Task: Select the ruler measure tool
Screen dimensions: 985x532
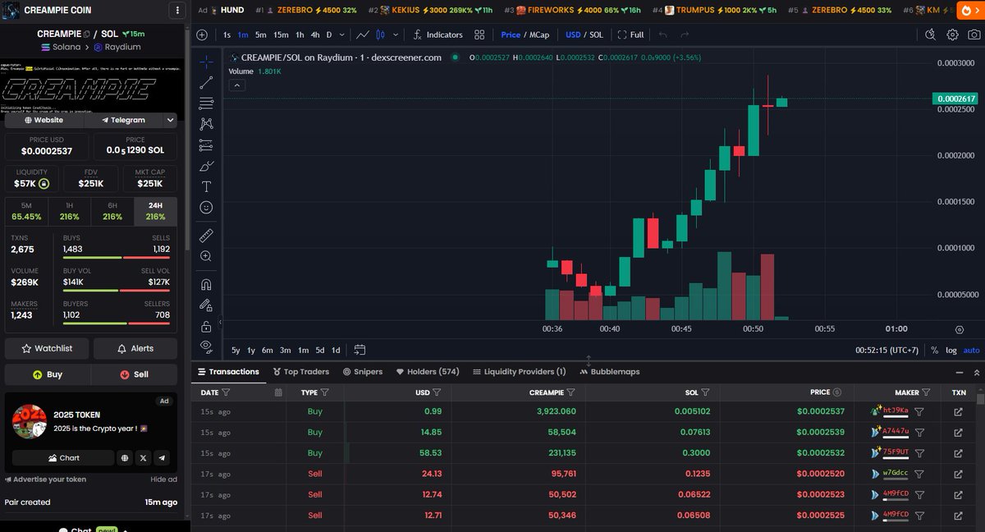Action: click(x=206, y=235)
